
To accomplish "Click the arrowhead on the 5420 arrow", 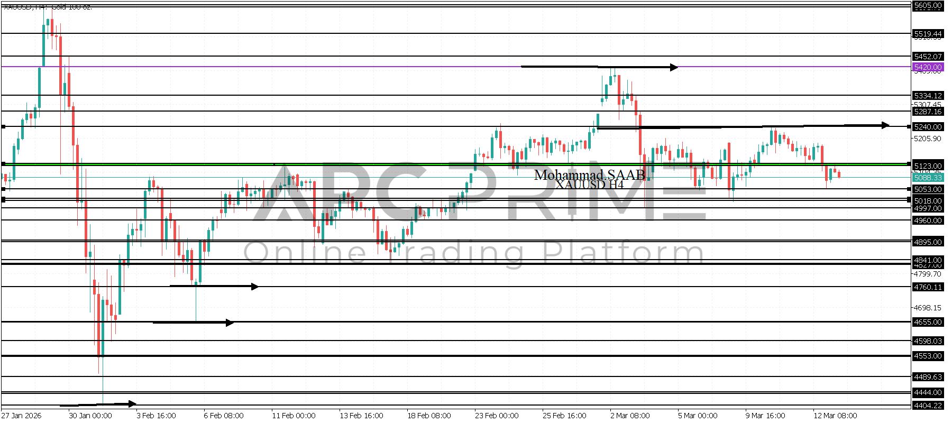I will 674,67.
